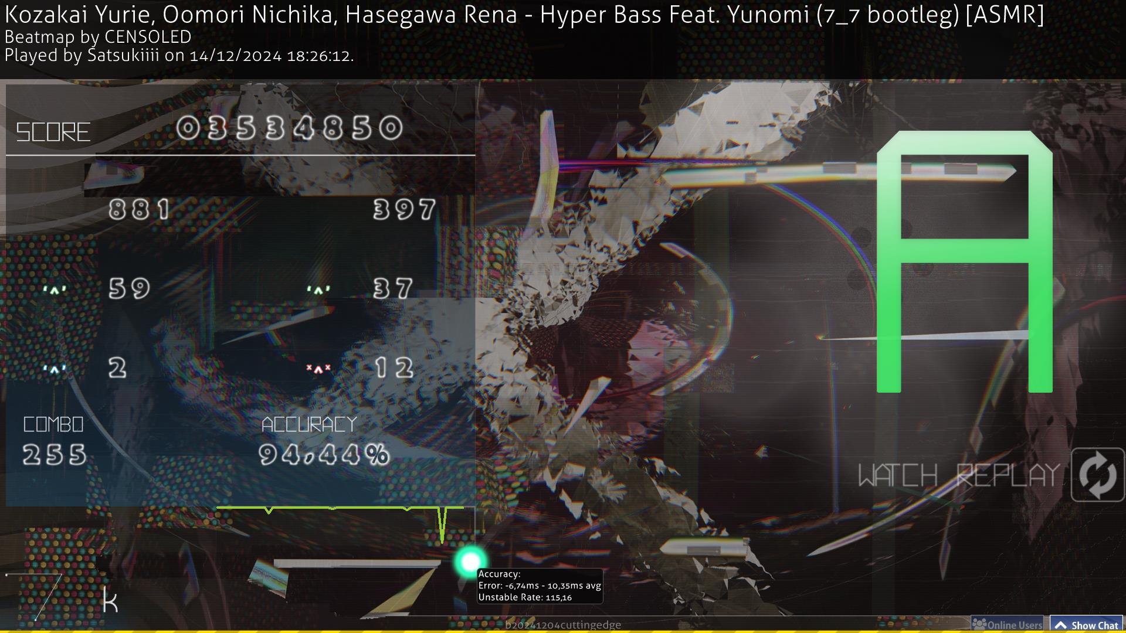This screenshot has width=1126, height=633.
Task: Click the glowing cyan cursor orb
Action: (x=470, y=562)
